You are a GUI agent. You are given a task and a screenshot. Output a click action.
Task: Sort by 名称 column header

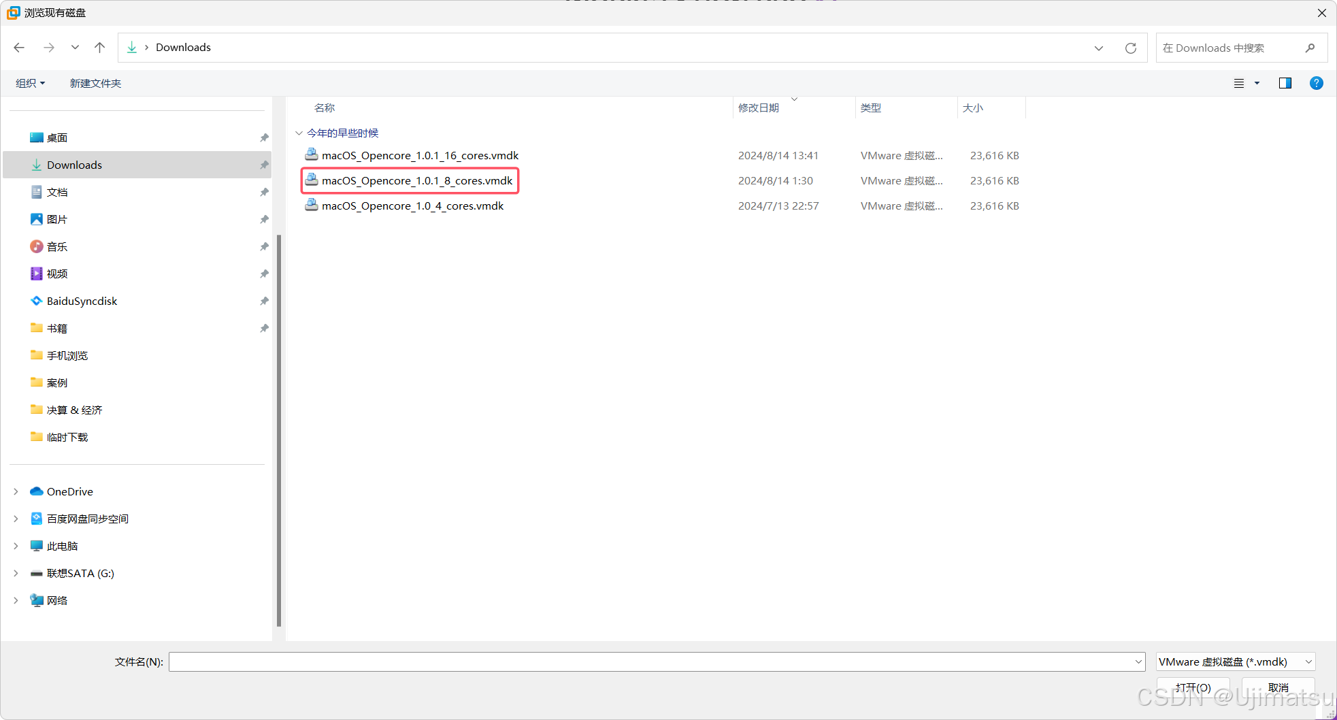[x=325, y=108]
